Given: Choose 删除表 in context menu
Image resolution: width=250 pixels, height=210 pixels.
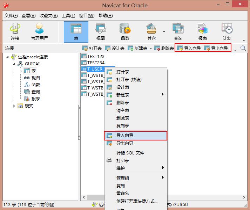Looking at the screenshot, I should point(136,102).
